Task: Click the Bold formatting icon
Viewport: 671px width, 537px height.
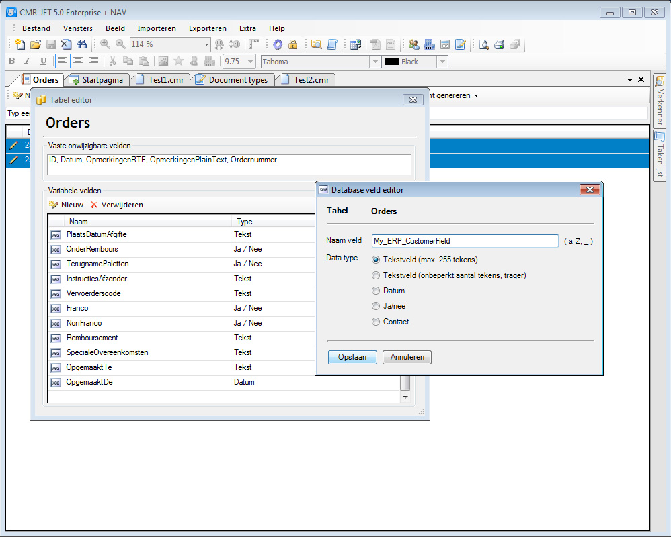Action: point(11,62)
